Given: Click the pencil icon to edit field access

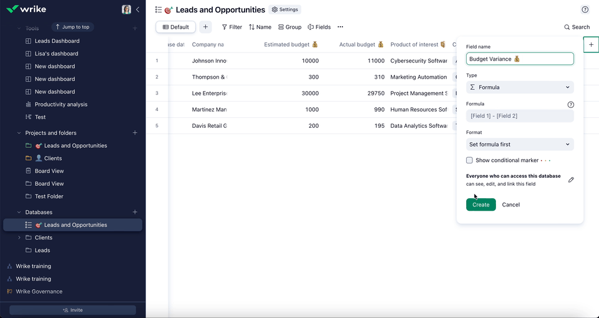Looking at the screenshot, I should coord(571,180).
